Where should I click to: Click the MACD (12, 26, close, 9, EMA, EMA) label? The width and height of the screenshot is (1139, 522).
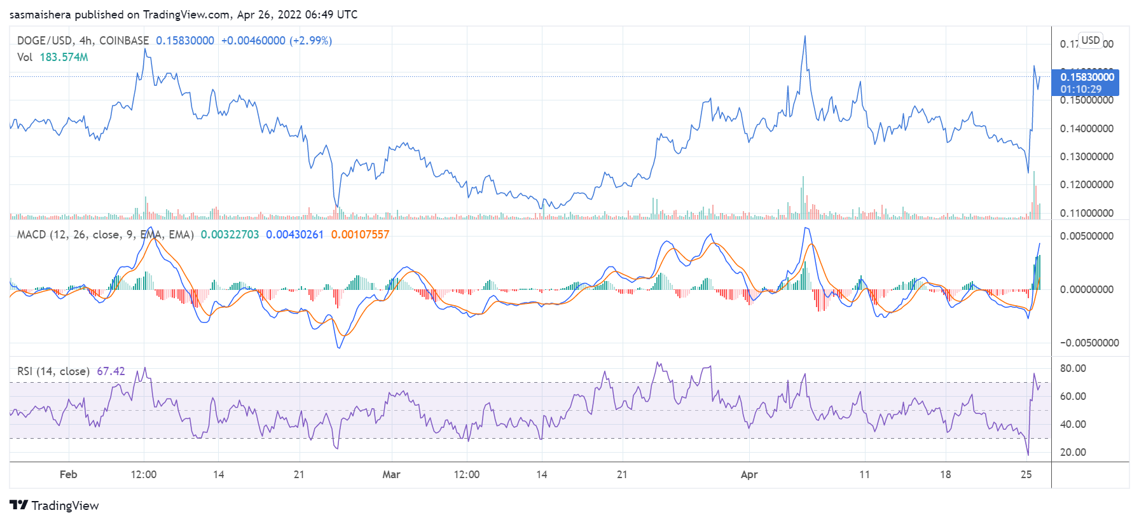click(106, 235)
